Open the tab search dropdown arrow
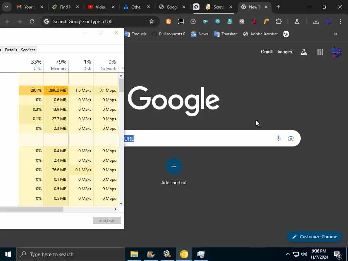This screenshot has height=261, width=348. click(x=7, y=7)
